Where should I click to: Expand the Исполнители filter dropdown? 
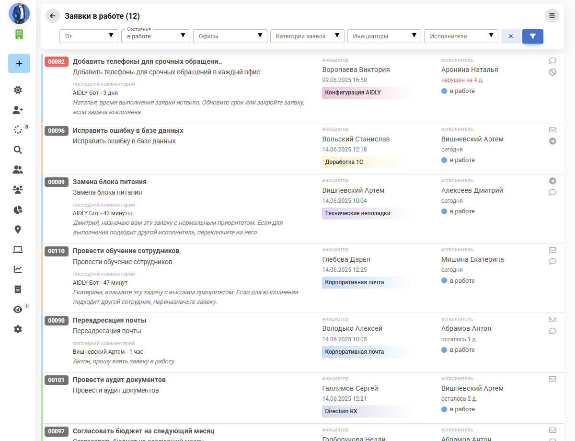pos(460,36)
